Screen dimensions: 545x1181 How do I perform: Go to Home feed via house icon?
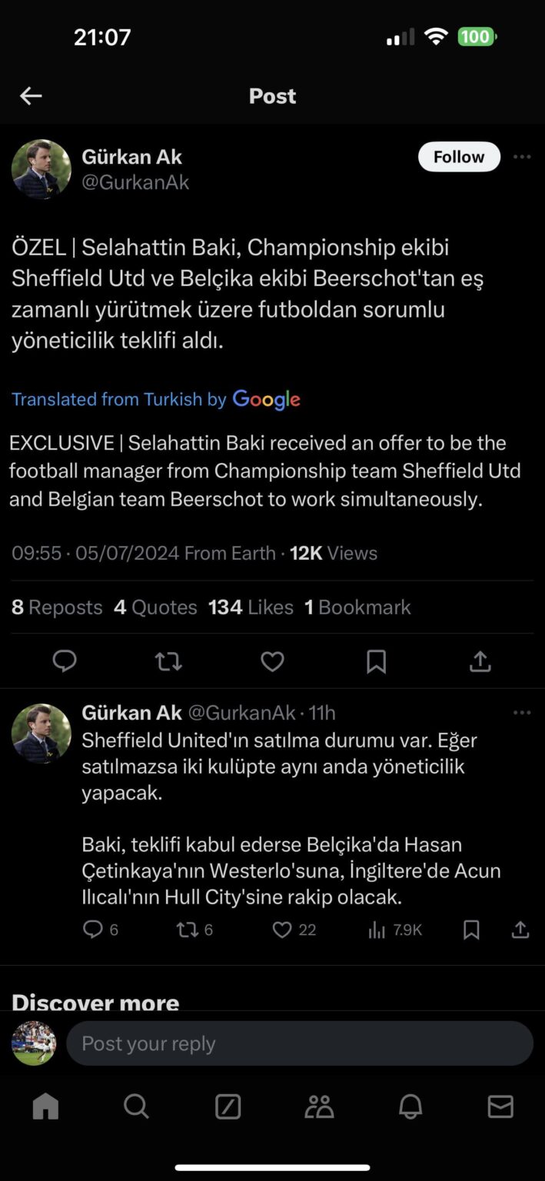pos(45,1107)
